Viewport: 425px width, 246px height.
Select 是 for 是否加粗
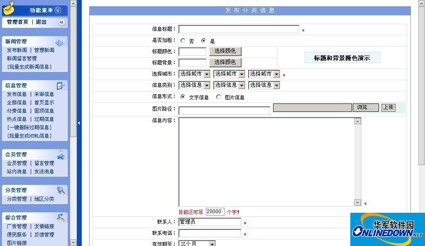[203, 40]
